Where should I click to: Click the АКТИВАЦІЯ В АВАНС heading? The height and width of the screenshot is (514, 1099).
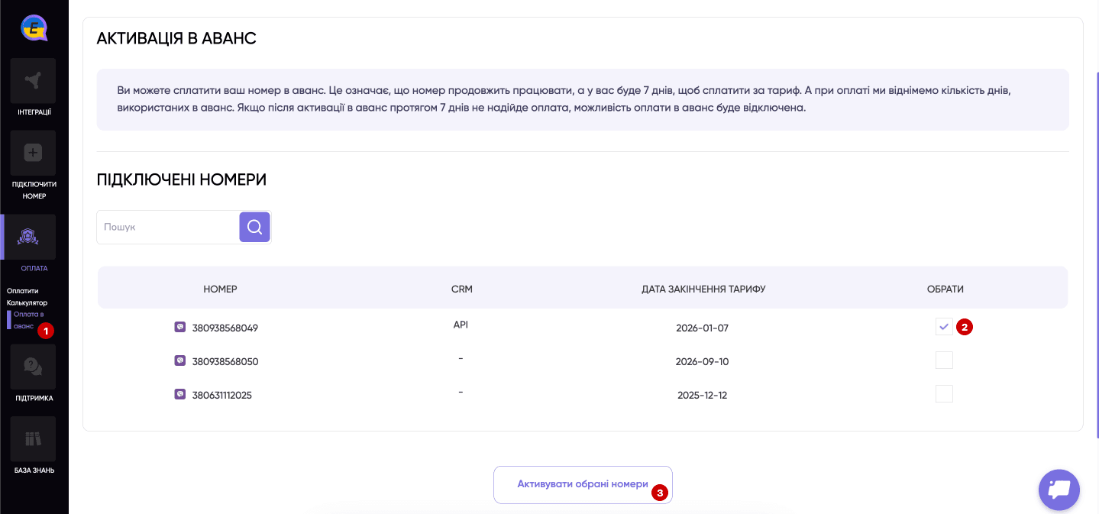(176, 38)
